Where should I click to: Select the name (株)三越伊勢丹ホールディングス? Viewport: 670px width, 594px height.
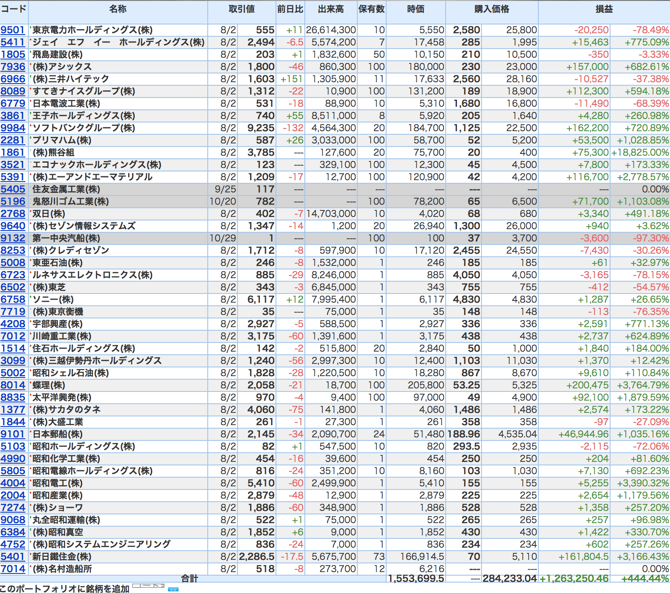[x=97, y=360]
